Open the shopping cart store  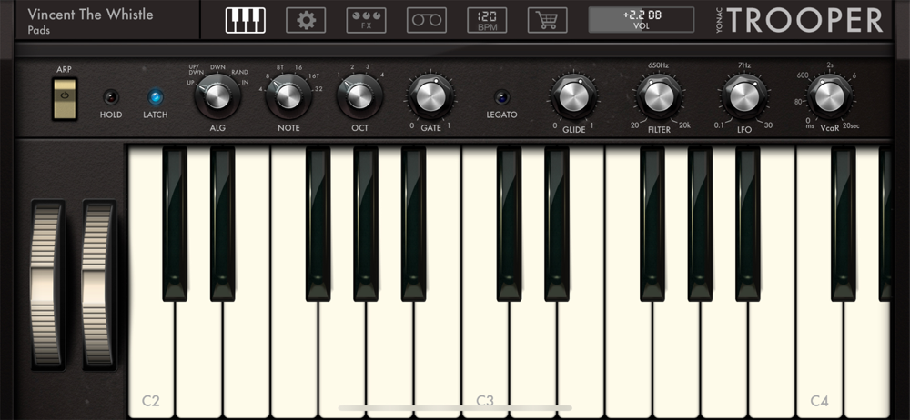tap(547, 20)
